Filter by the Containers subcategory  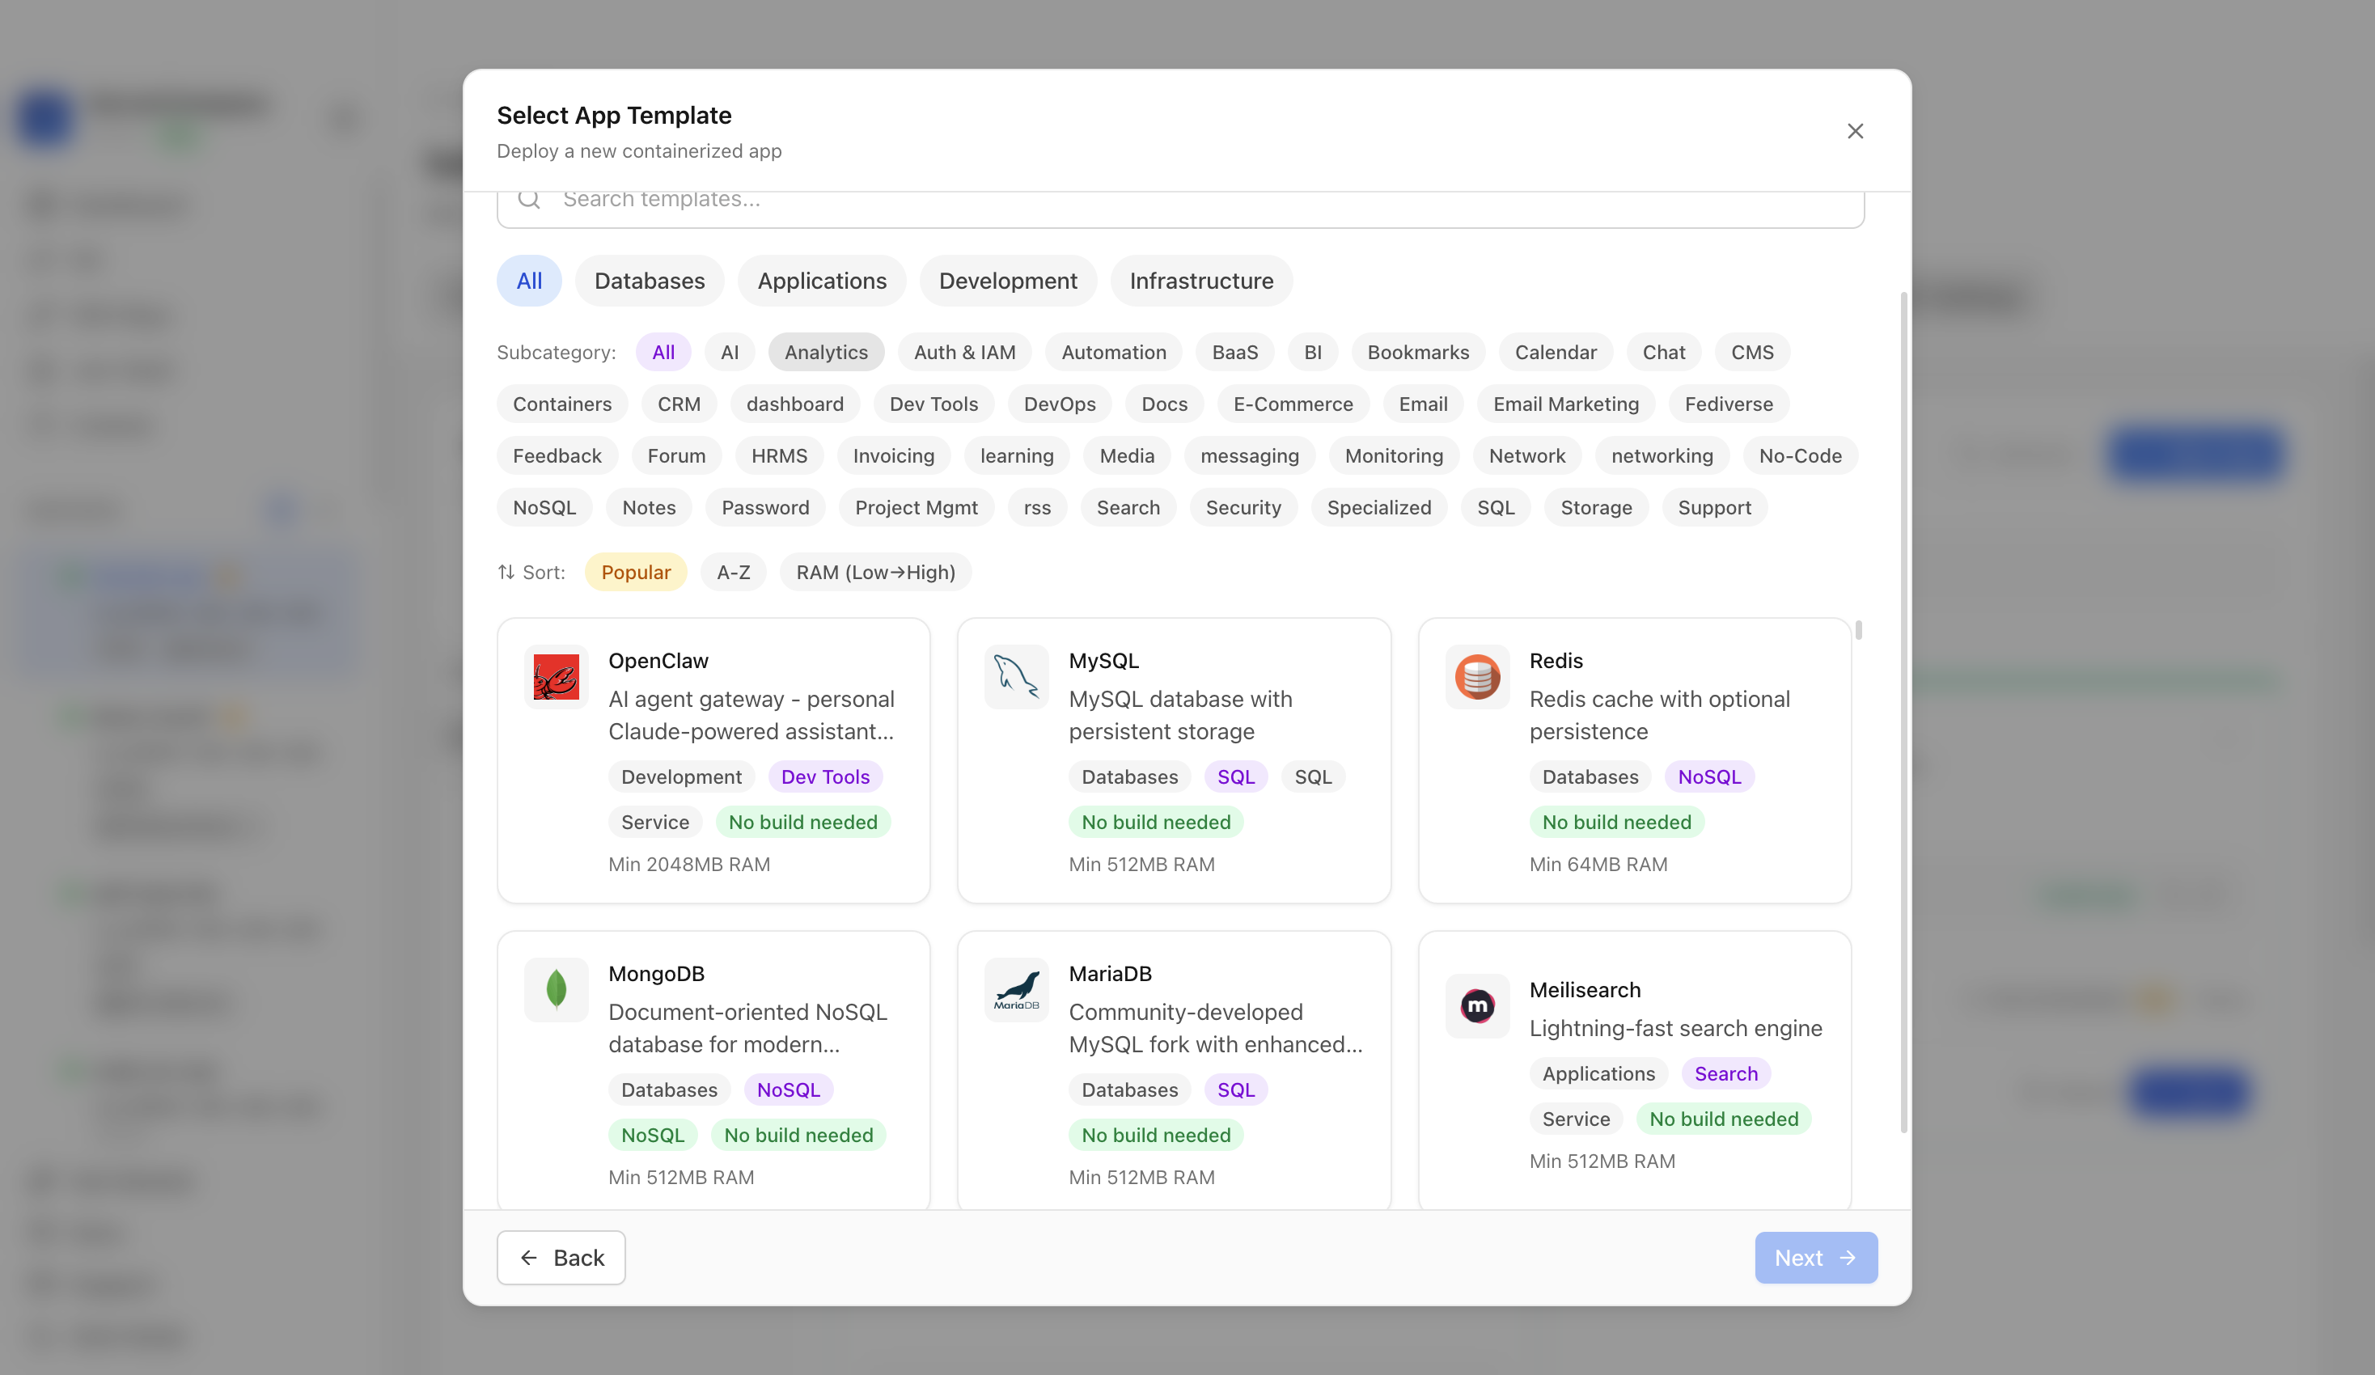click(561, 404)
